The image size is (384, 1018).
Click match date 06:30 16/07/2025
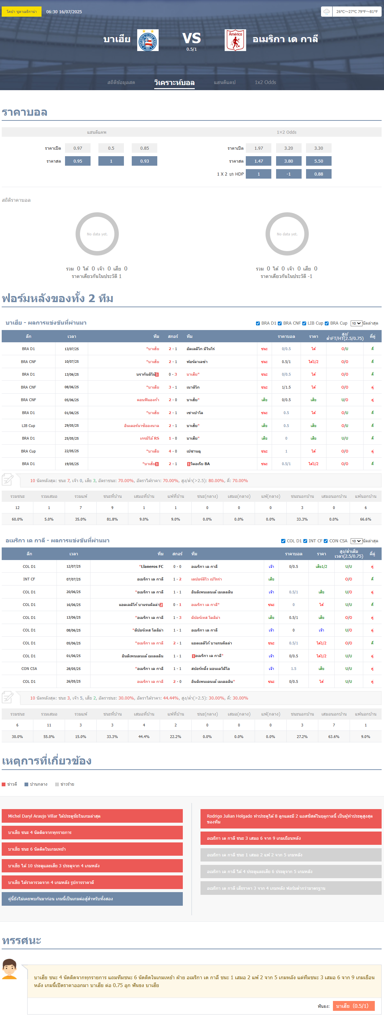64,12
